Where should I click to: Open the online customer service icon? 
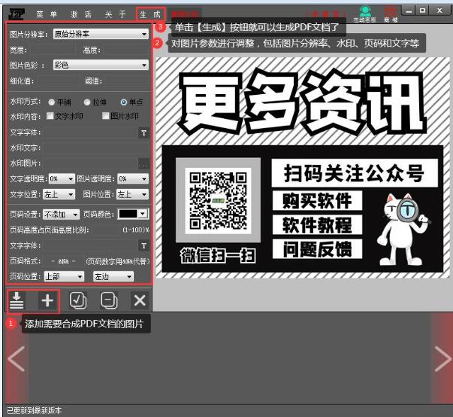pyautogui.click(x=365, y=14)
